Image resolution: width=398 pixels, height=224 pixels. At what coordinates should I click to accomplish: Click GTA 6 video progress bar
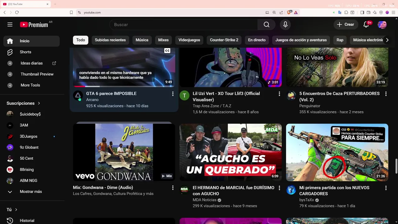click(x=124, y=86)
